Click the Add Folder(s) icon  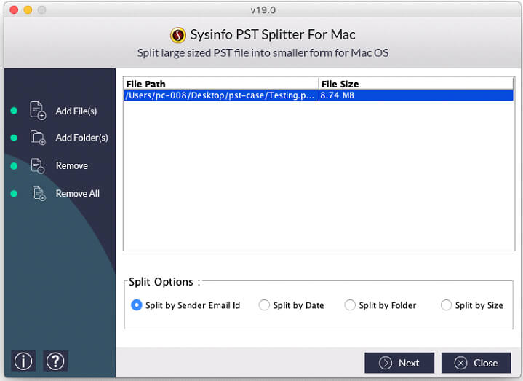(x=38, y=138)
